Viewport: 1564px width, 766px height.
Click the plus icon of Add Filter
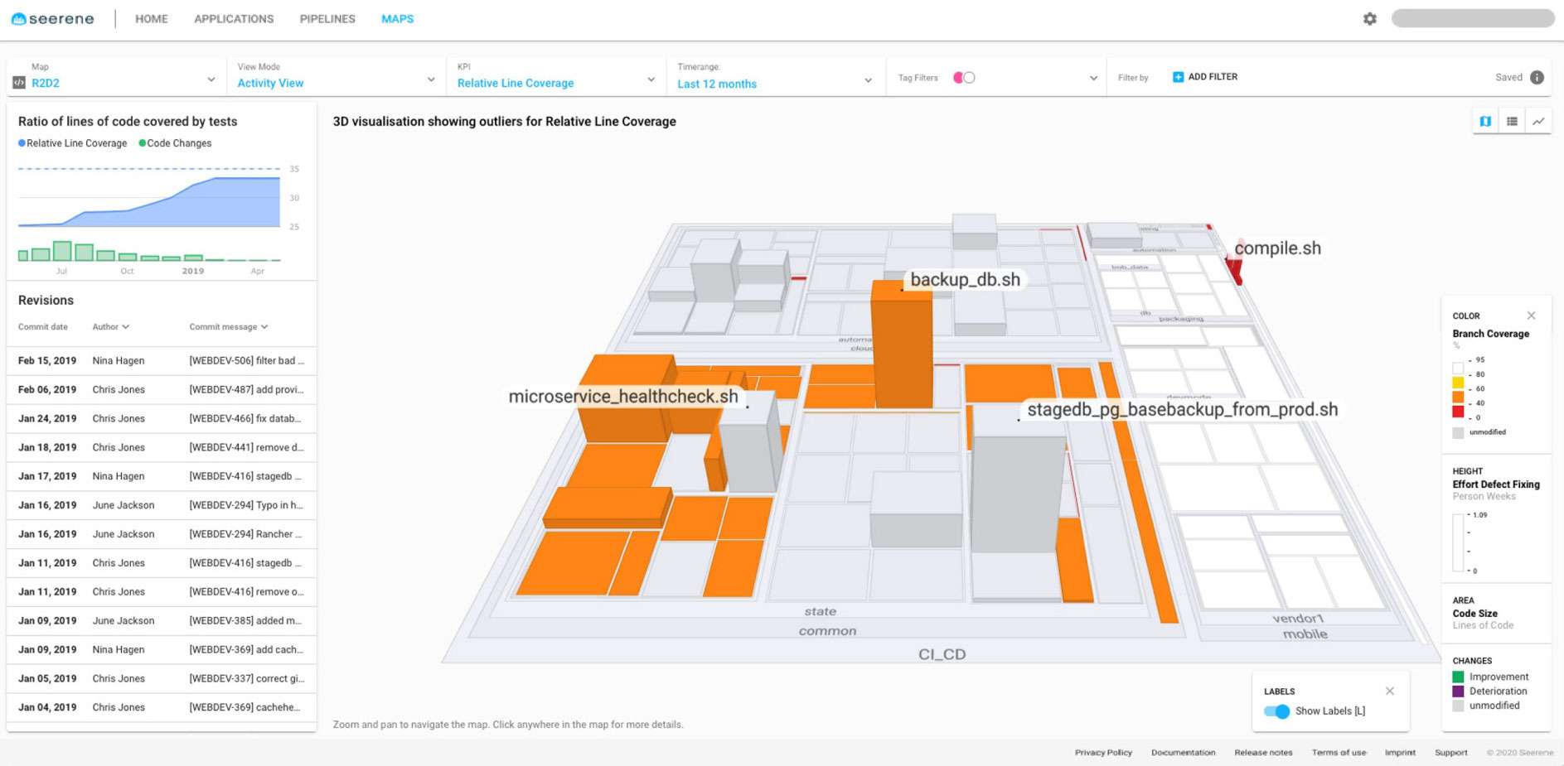point(1178,77)
